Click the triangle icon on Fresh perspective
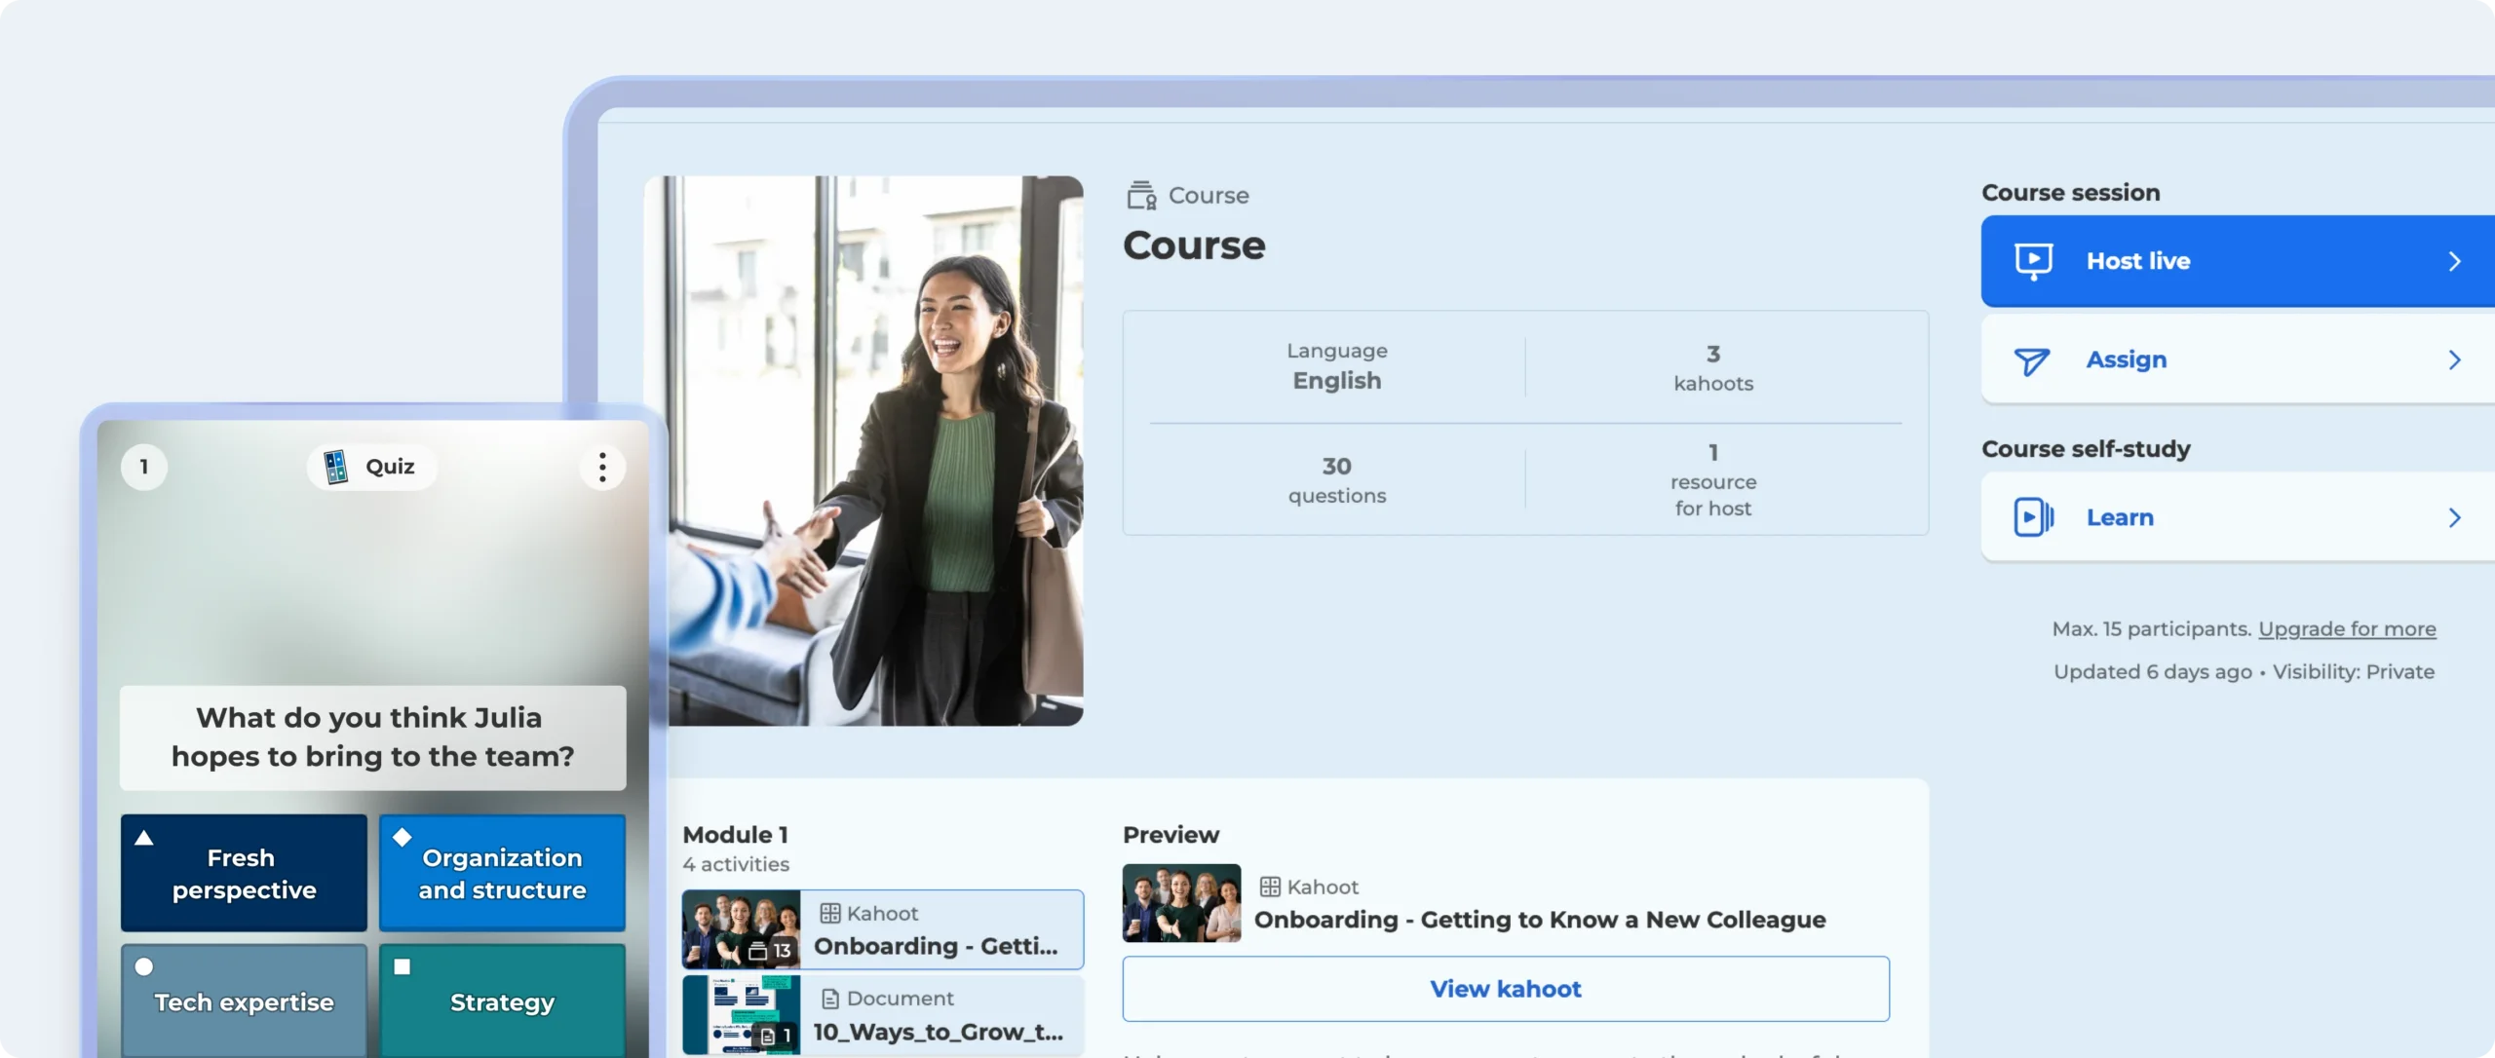The height and width of the screenshot is (1058, 2495). click(144, 838)
